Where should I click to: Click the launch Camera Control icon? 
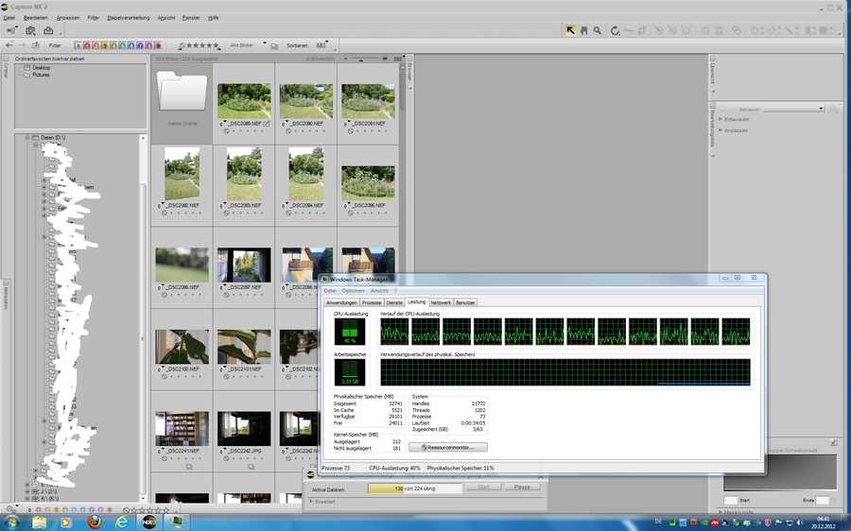click(x=31, y=31)
